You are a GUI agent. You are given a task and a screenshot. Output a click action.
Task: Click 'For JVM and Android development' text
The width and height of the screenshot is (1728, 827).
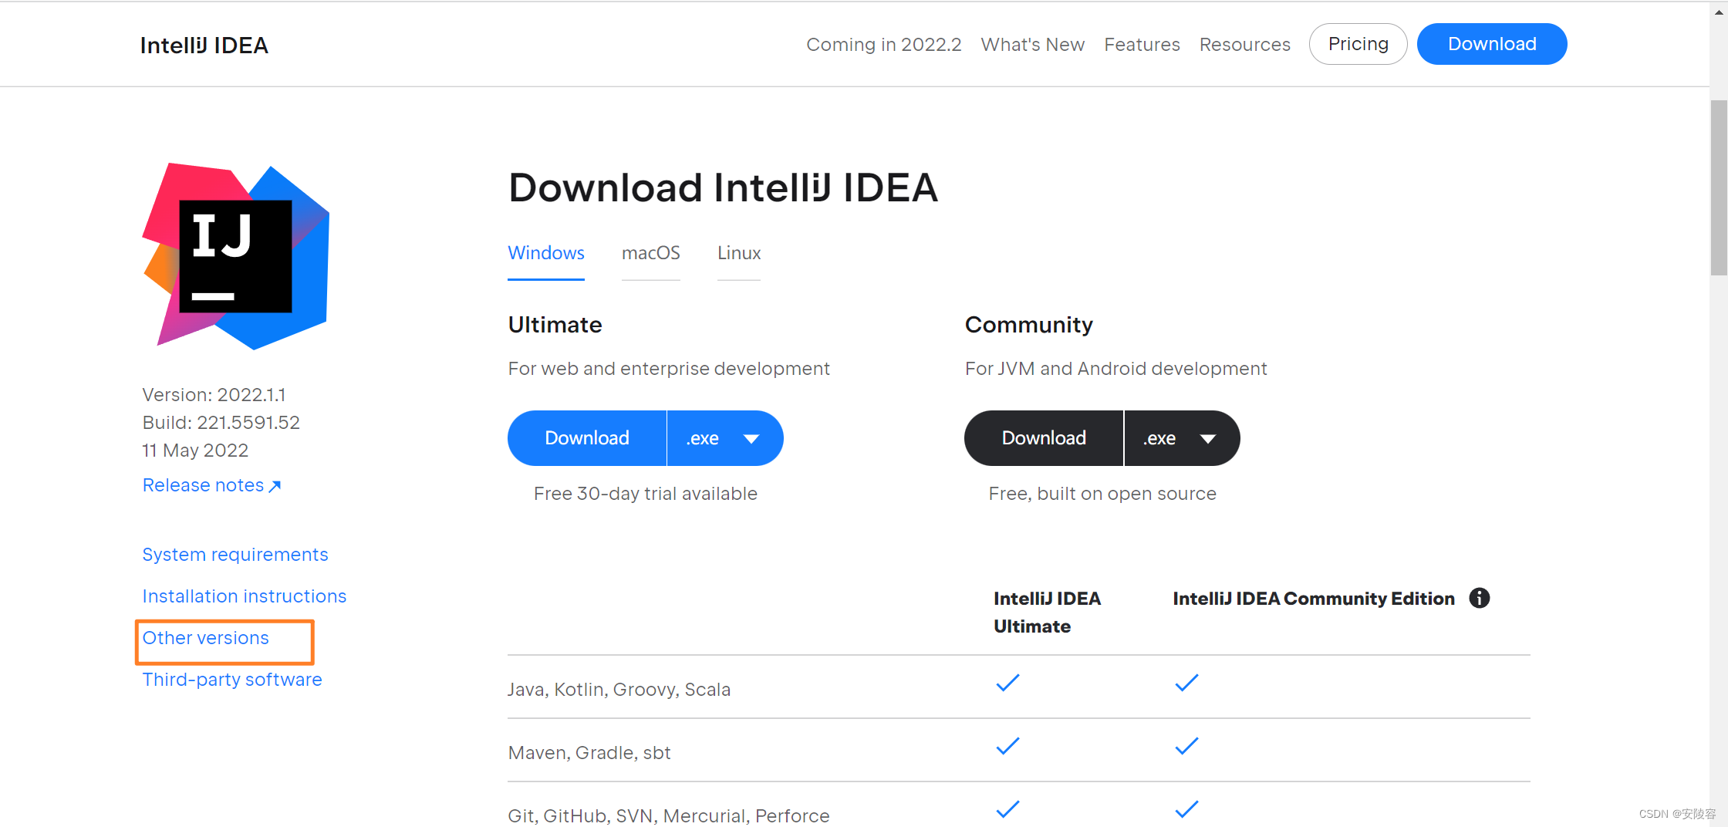coord(1116,369)
